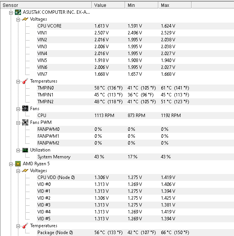The width and height of the screenshot is (234, 236).
Task: Click the Fans icon
Action: click(25, 109)
